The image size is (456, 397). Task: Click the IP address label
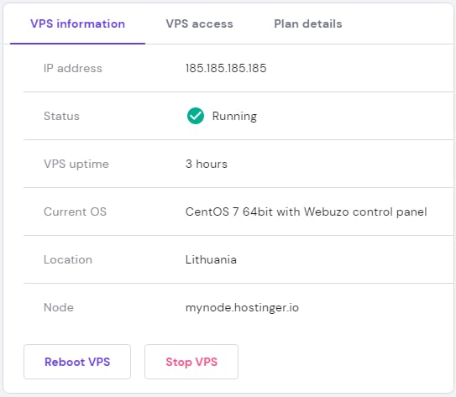(73, 68)
